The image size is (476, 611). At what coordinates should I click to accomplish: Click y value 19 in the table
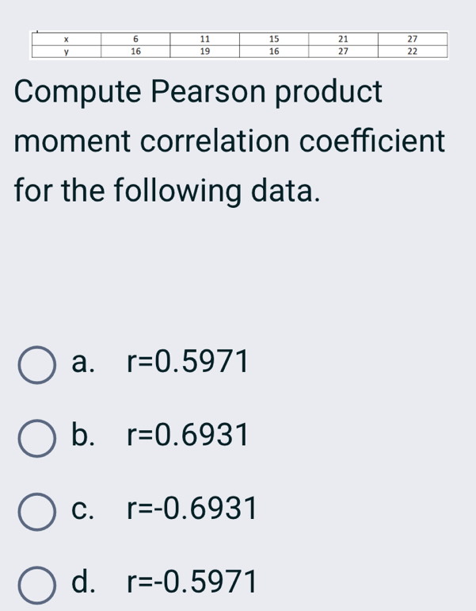click(x=205, y=51)
